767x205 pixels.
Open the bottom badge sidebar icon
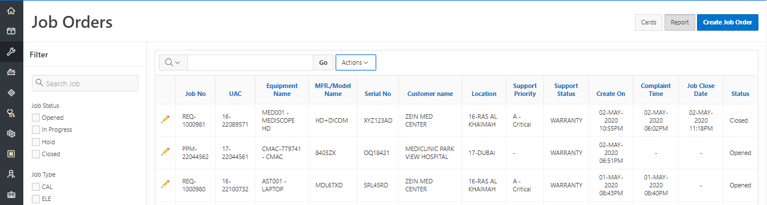tap(11, 195)
